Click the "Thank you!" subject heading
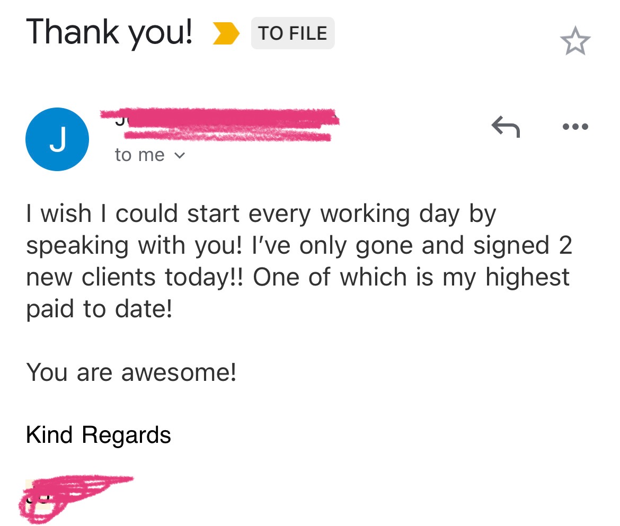620x526 pixels. tap(110, 32)
